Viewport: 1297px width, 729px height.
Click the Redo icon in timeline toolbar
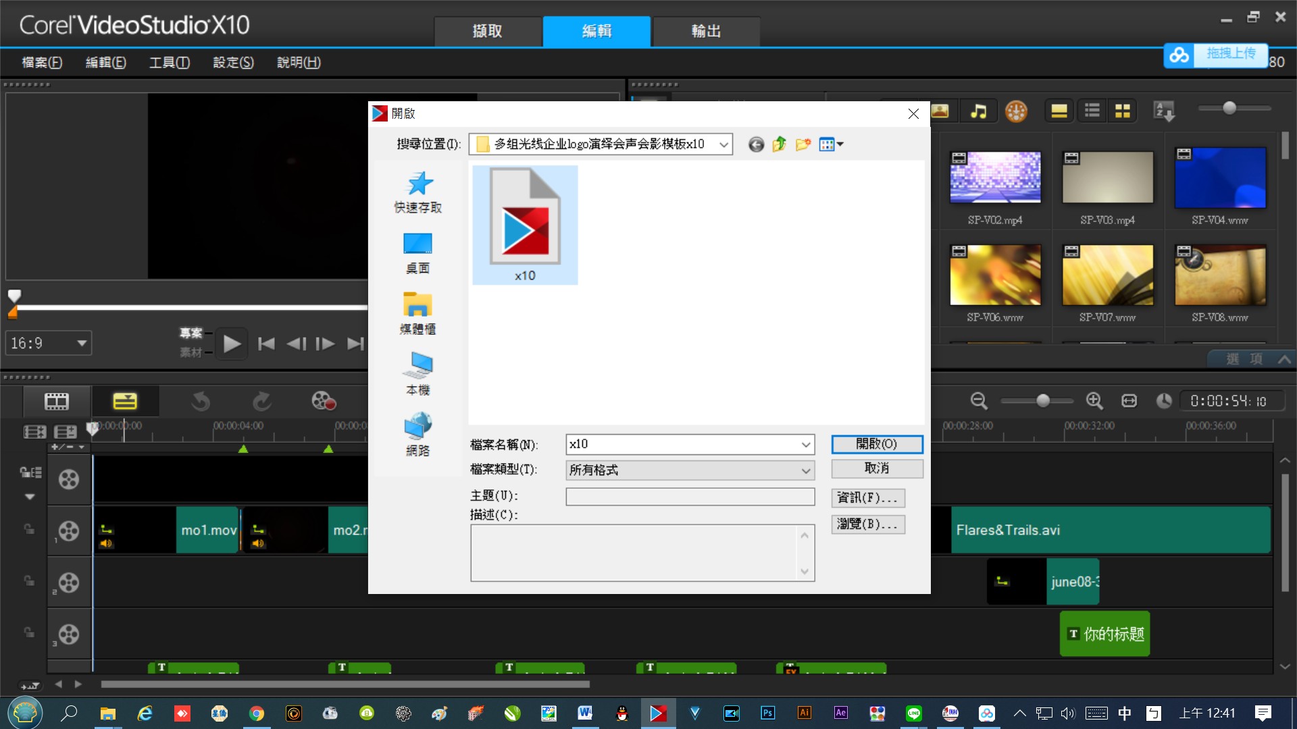point(262,402)
